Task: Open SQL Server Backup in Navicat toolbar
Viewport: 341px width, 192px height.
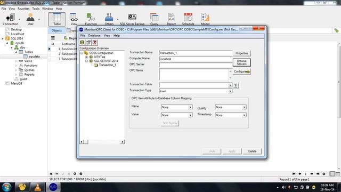Action: click(132, 19)
